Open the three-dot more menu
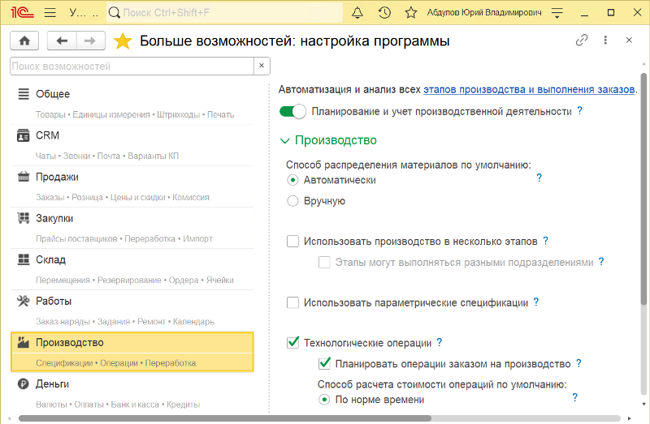The width and height of the screenshot is (650, 424). pos(605,40)
